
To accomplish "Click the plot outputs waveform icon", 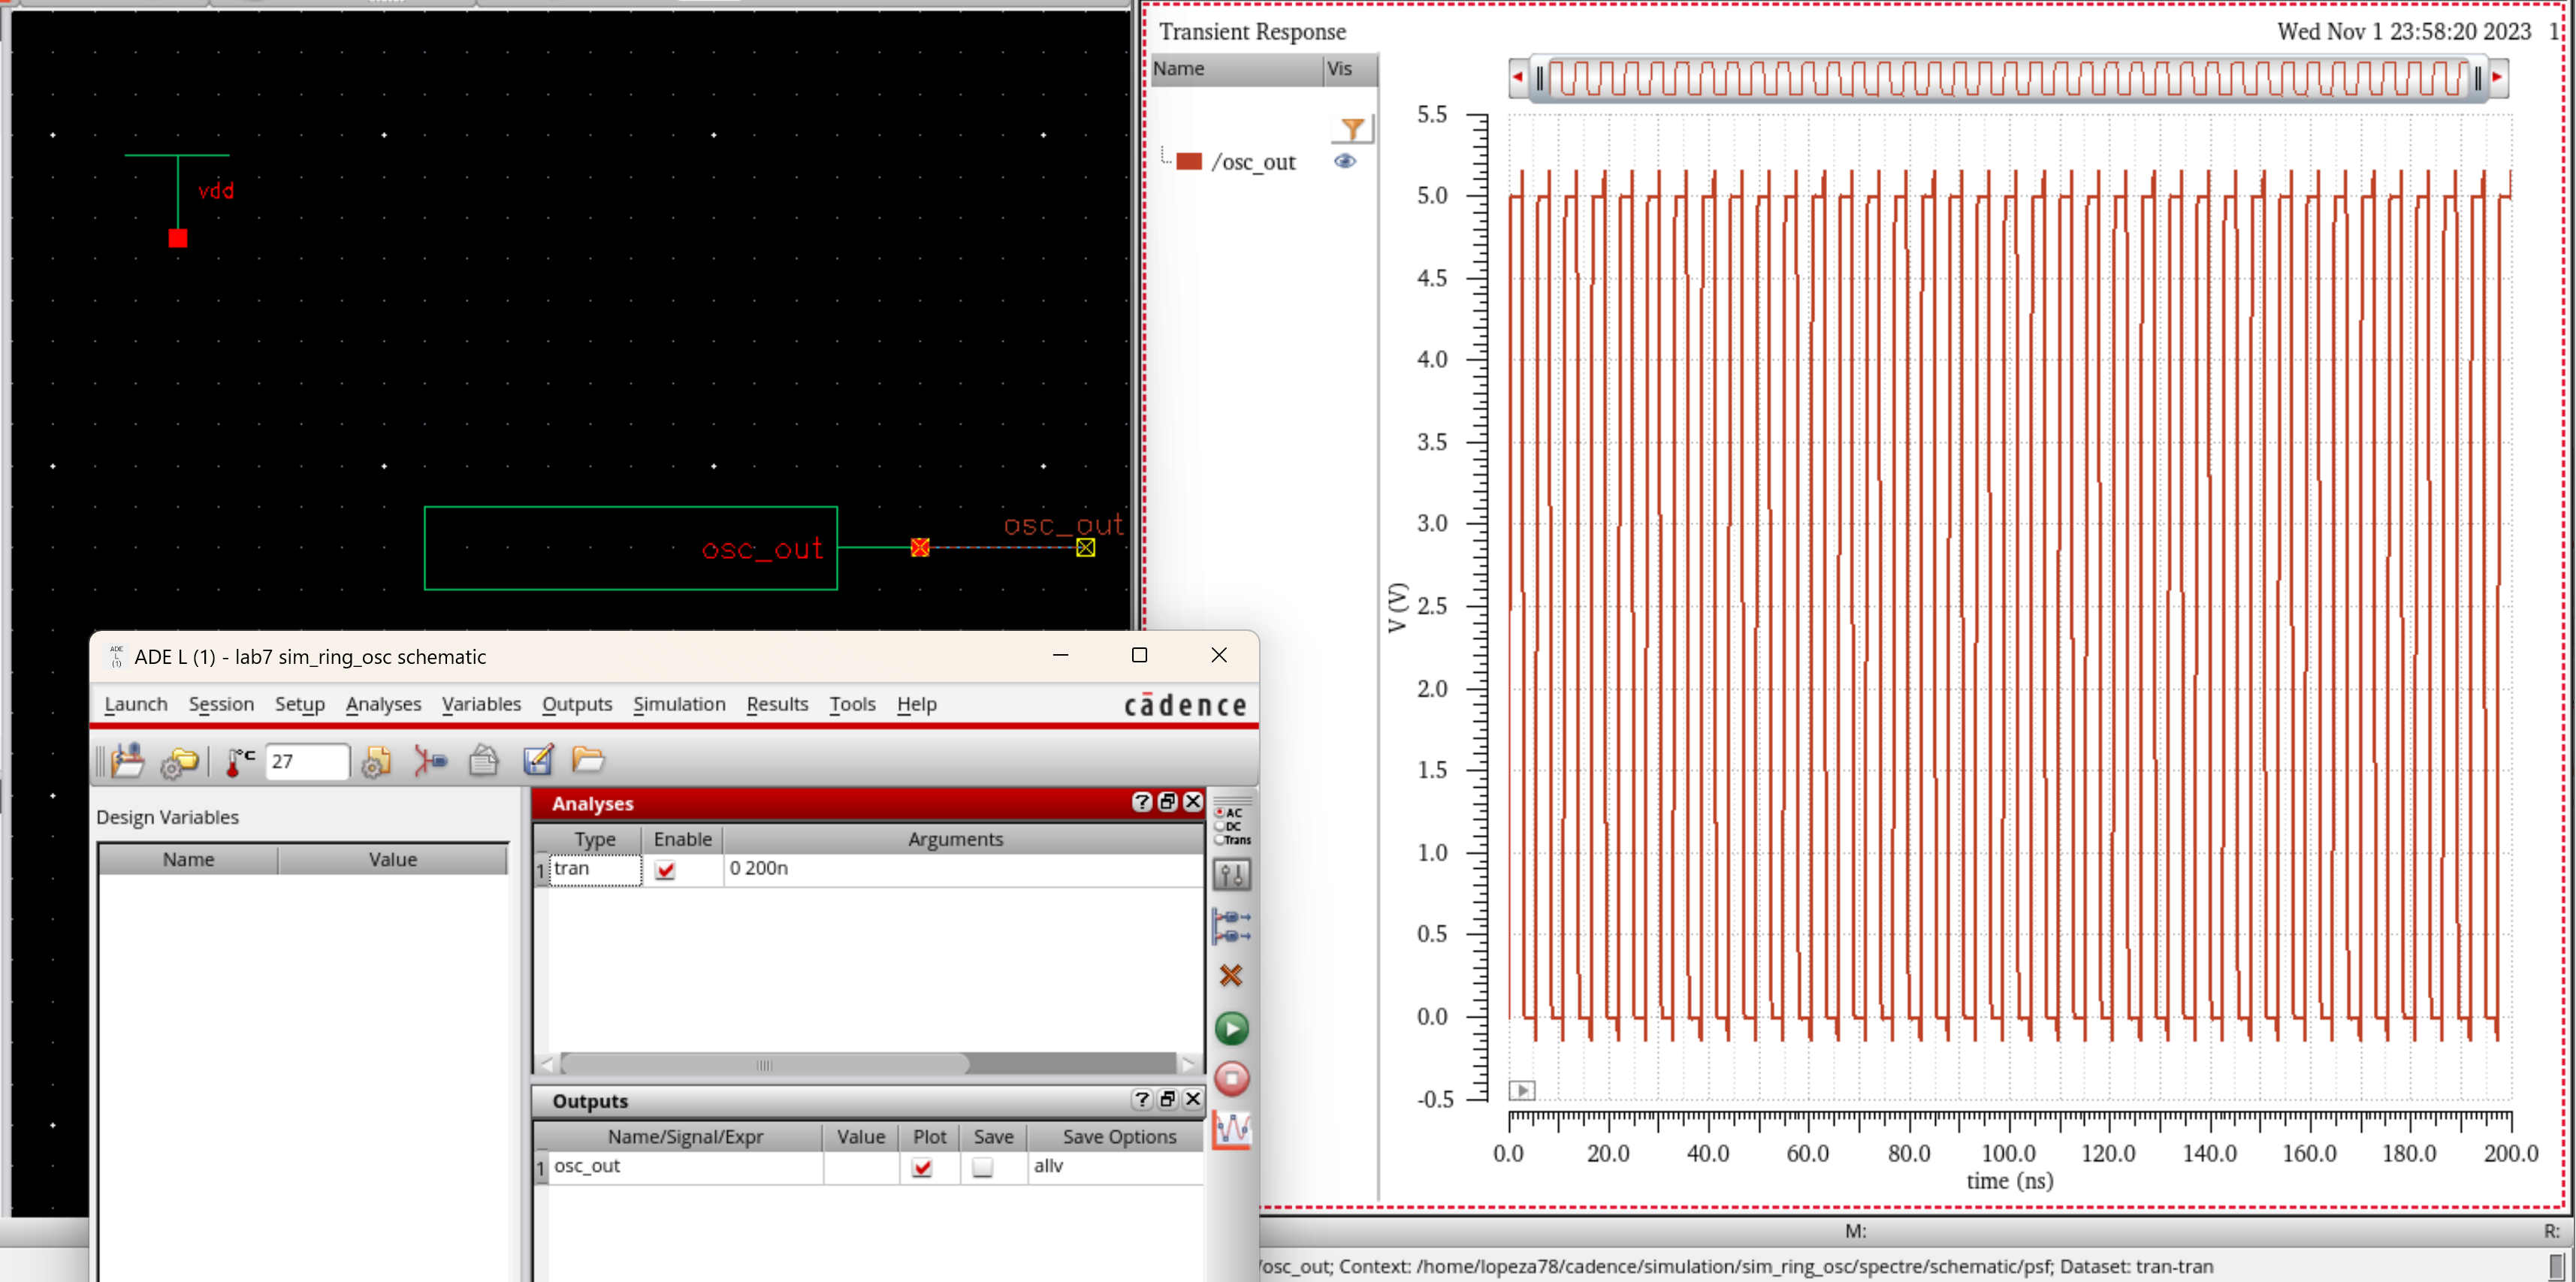I will click(1231, 1130).
